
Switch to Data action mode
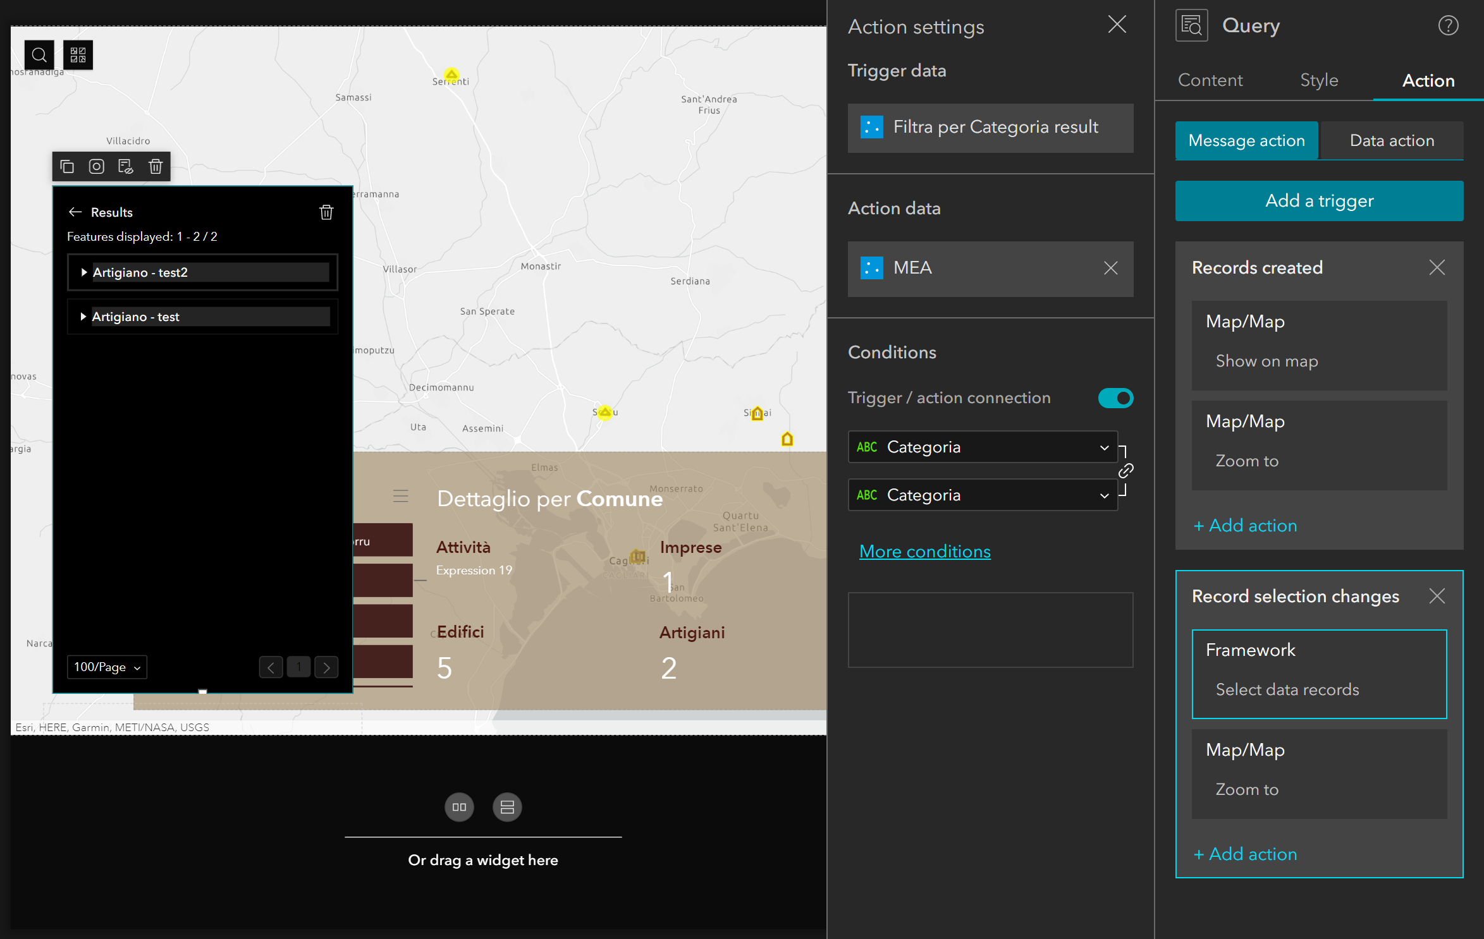tap(1392, 140)
